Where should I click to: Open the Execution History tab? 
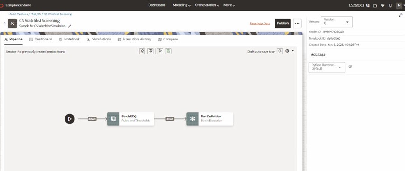pos(134,40)
